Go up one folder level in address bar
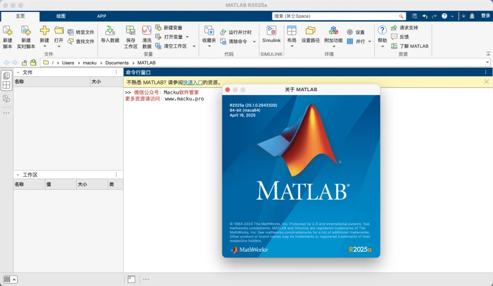The width and height of the screenshot is (493, 286). click(x=24, y=62)
